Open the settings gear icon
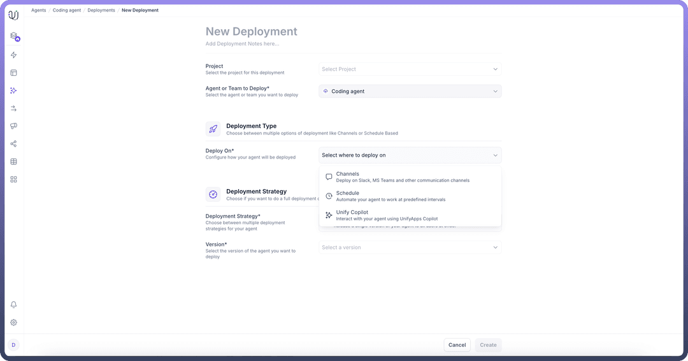This screenshot has width=688, height=361. click(13, 323)
